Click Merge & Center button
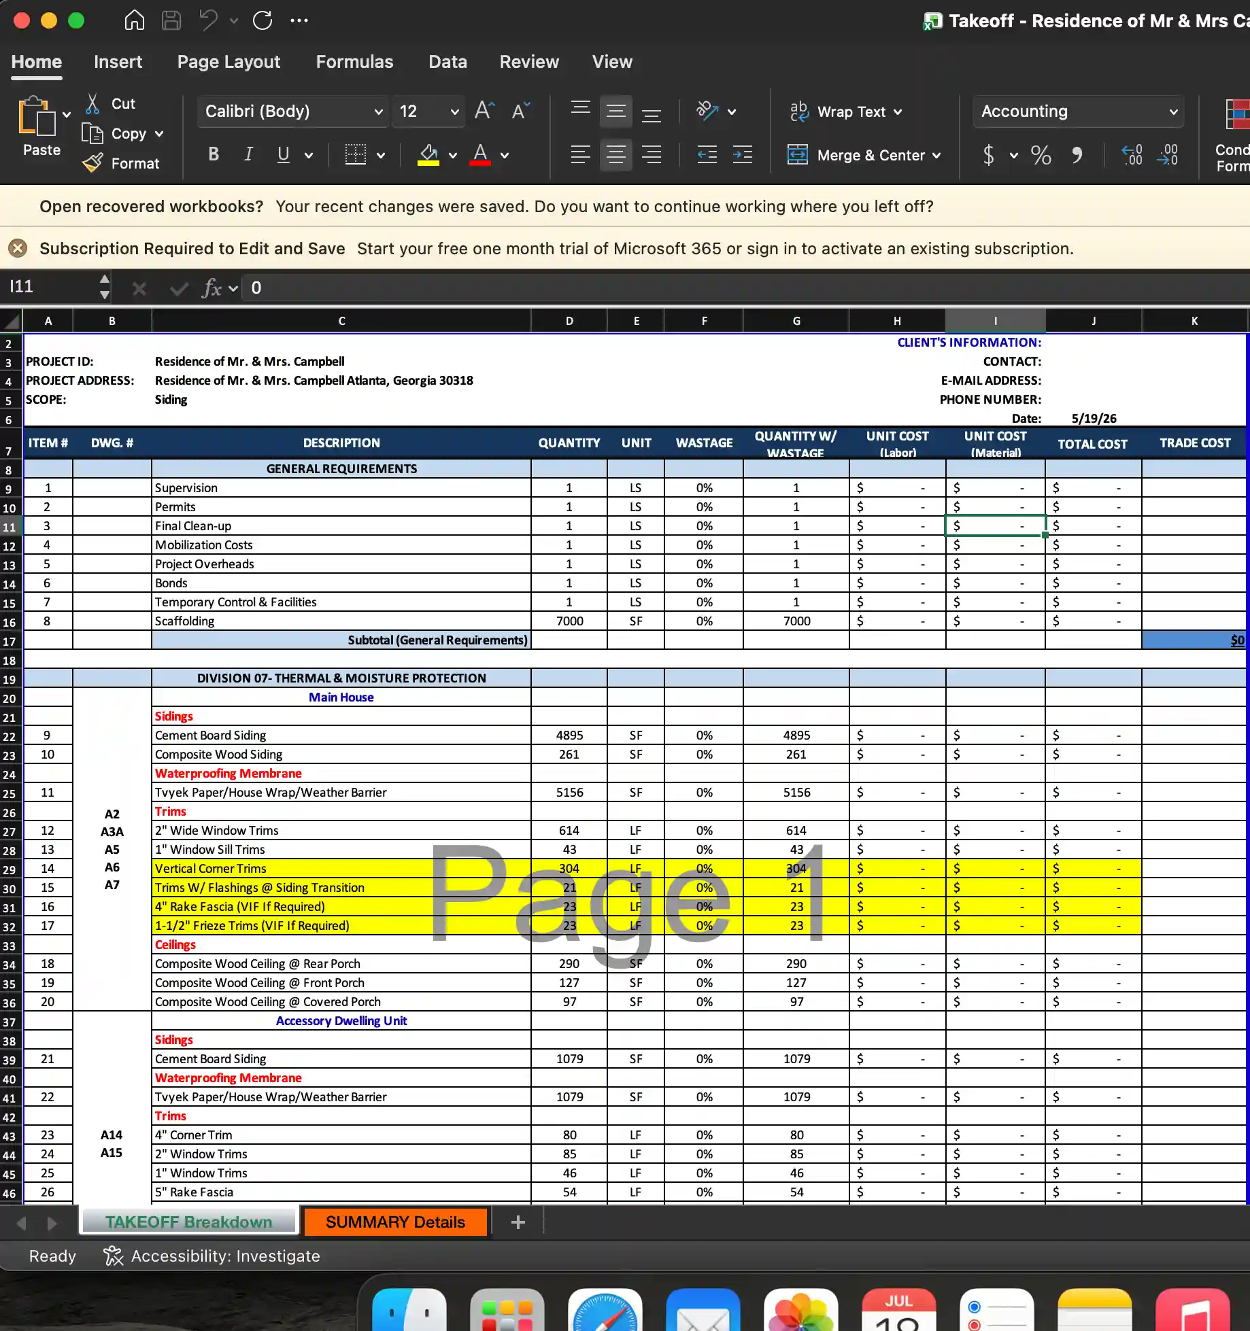 [856, 155]
